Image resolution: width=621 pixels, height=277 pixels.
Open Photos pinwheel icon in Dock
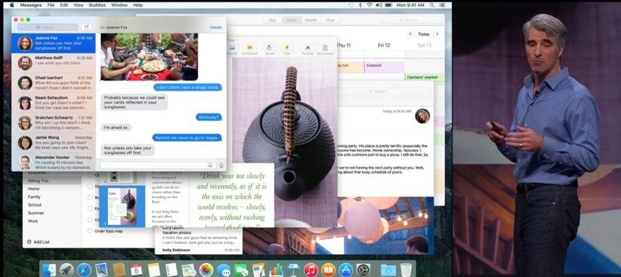206,270
